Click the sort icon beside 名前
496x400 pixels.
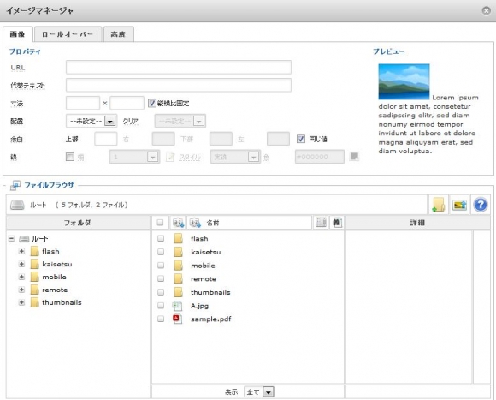point(195,223)
